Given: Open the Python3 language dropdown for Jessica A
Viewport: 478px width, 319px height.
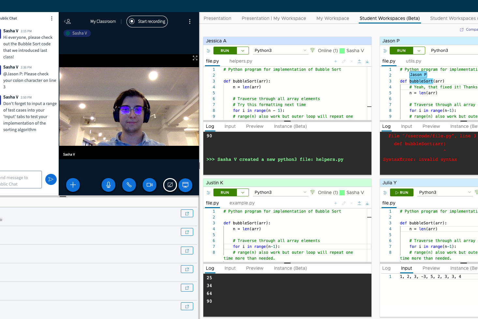Looking at the screenshot, I should (305, 51).
